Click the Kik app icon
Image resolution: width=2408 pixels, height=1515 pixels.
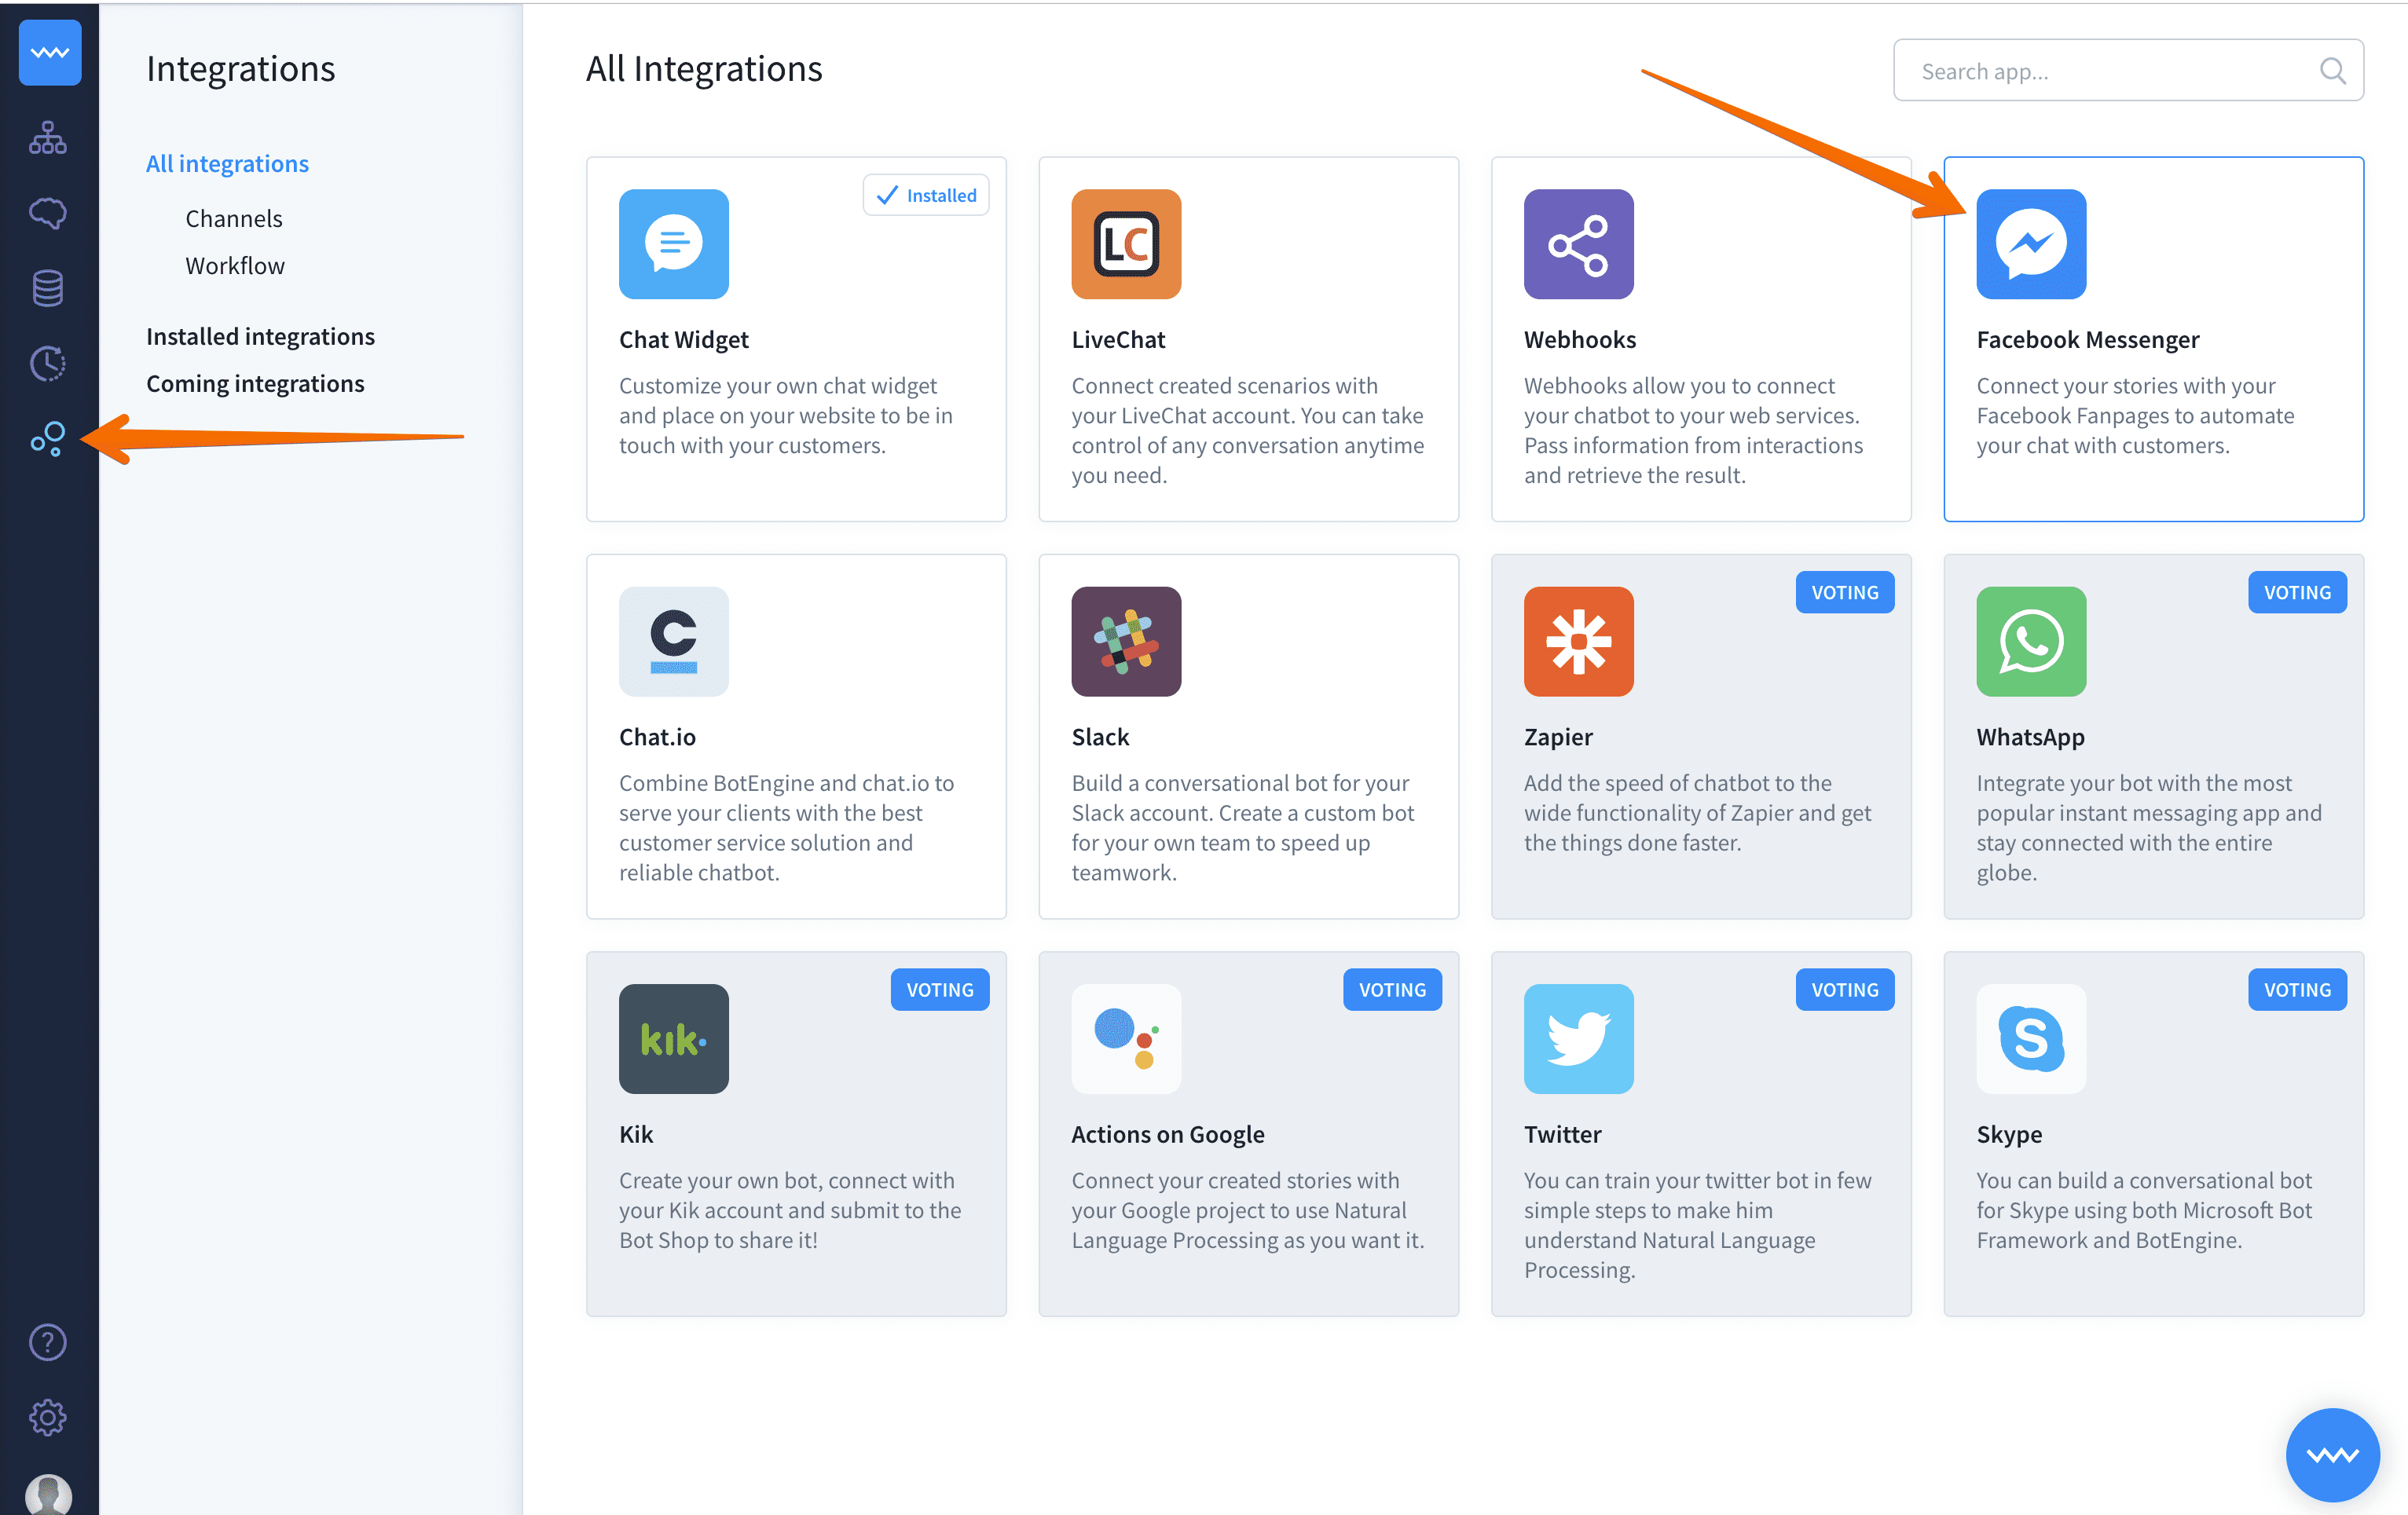tap(674, 1039)
